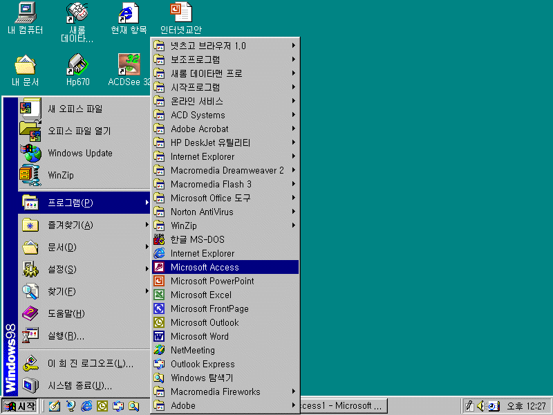Choose 새 오피스 파일 in the Start menu

(x=84, y=109)
